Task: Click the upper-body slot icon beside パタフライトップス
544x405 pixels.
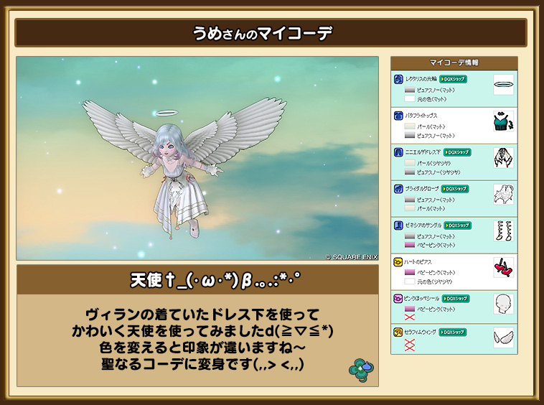Action: [x=398, y=116]
